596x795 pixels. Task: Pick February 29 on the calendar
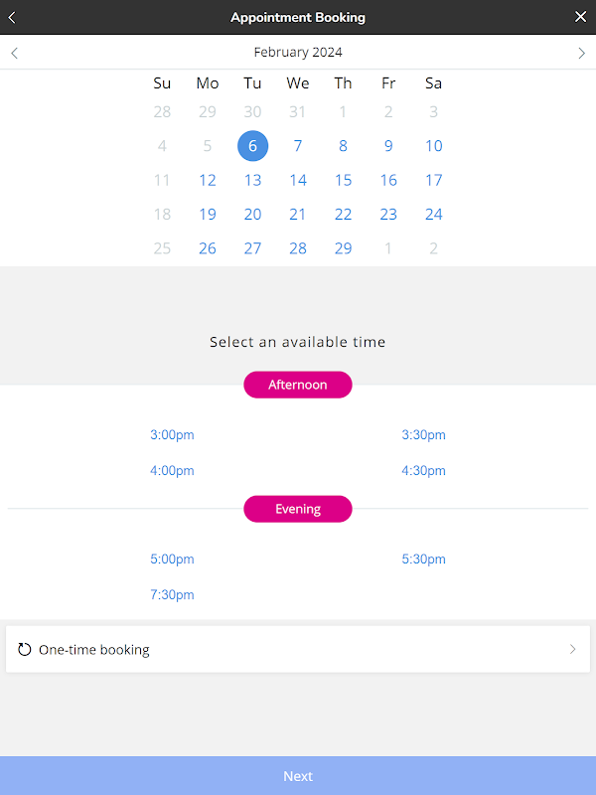pos(343,248)
